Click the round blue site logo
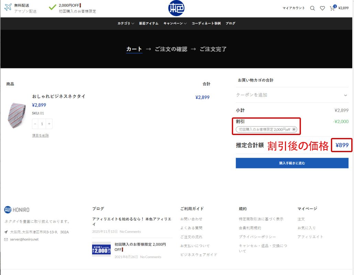The height and width of the screenshot is (275, 354). pyautogui.click(x=176, y=8)
